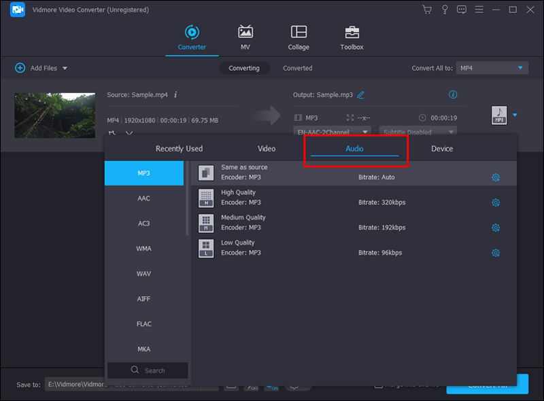The image size is (544, 401).
Task: Choose MP3 in the format list
Action: coord(144,173)
